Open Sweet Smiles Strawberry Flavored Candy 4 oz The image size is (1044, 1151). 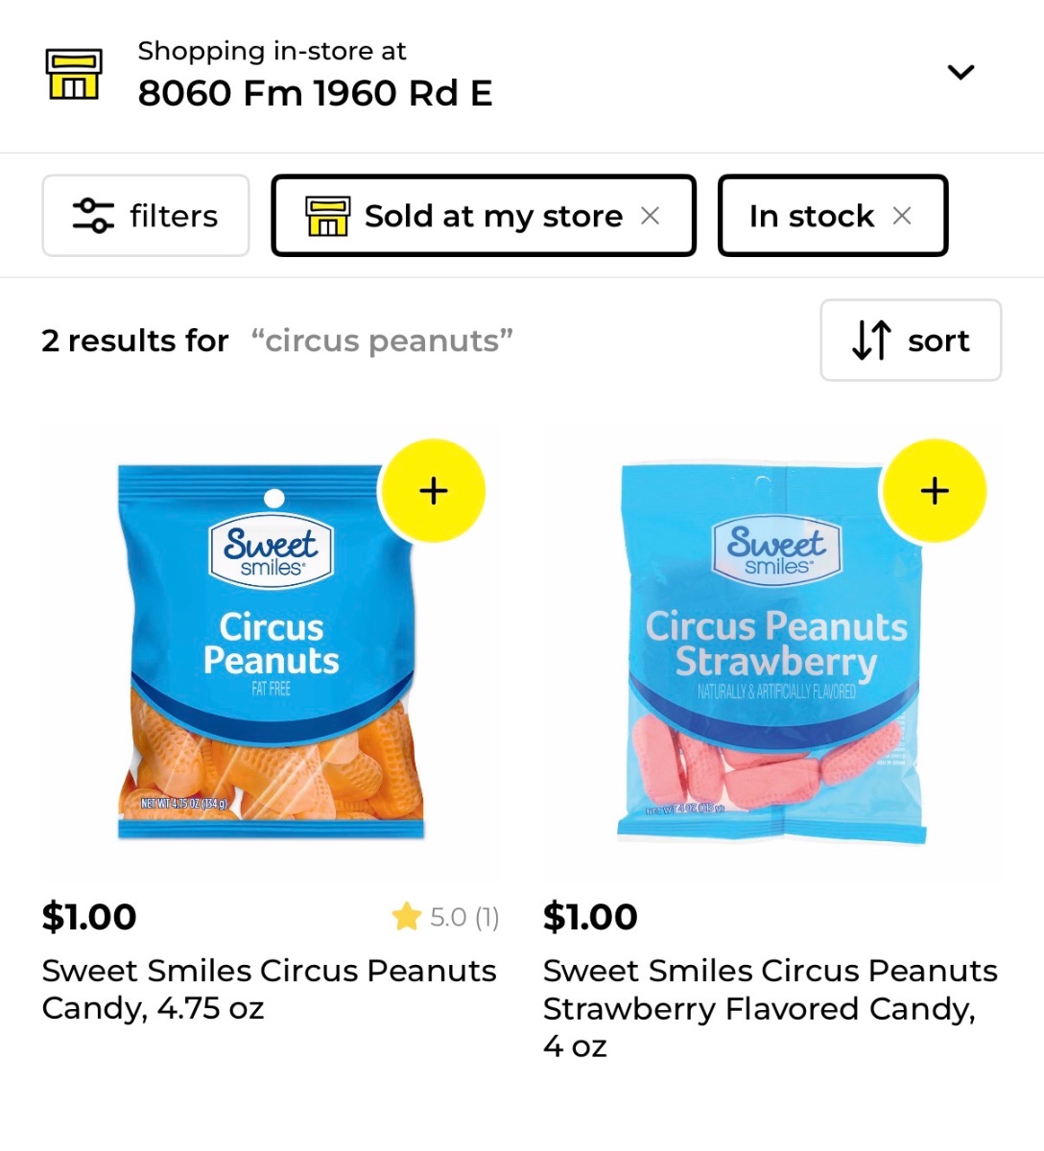coord(771,1008)
